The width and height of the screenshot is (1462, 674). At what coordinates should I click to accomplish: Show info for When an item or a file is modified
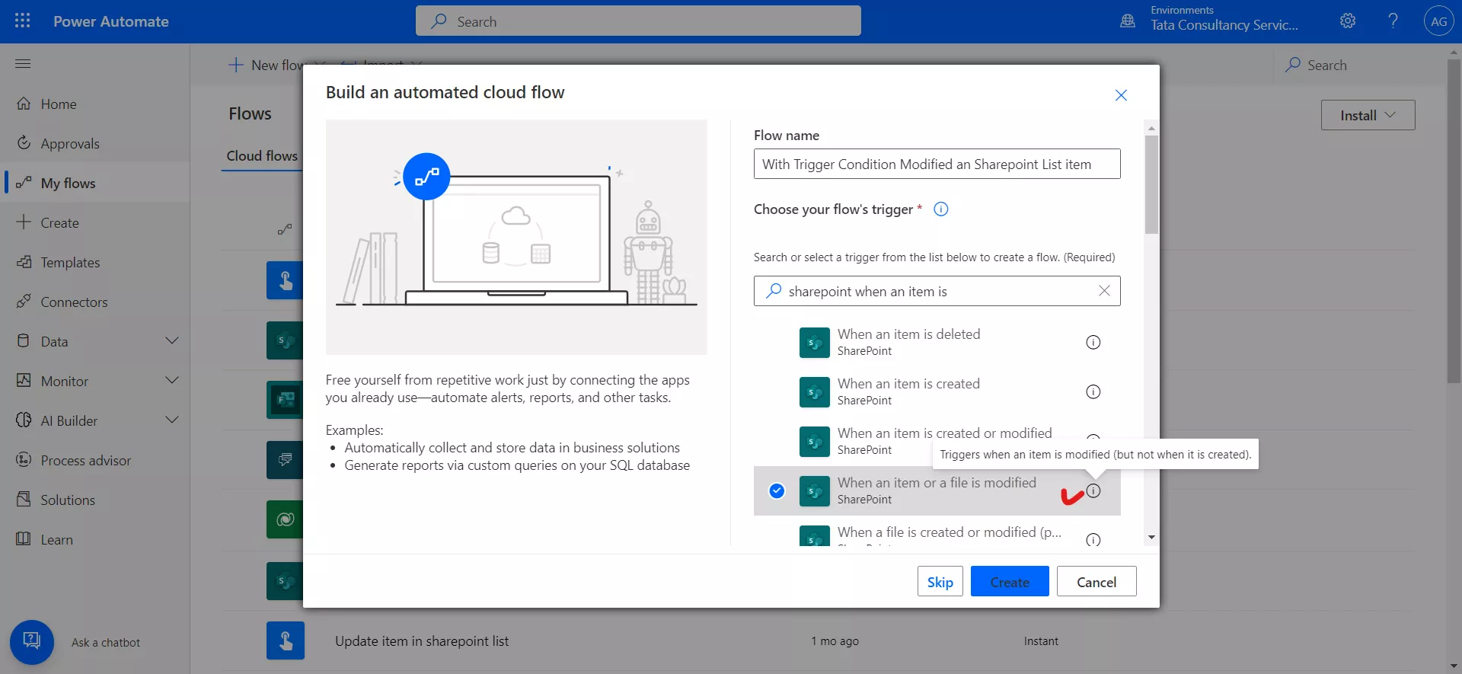click(1093, 491)
